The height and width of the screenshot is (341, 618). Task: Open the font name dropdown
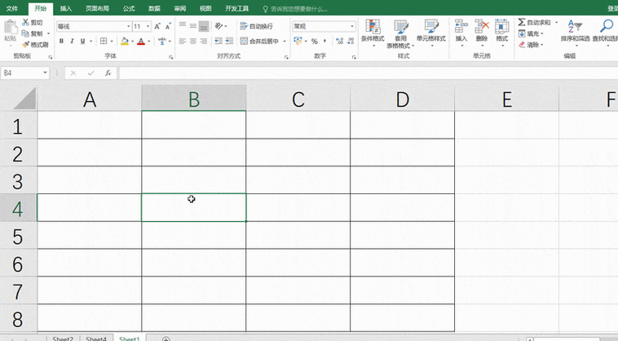(x=126, y=26)
